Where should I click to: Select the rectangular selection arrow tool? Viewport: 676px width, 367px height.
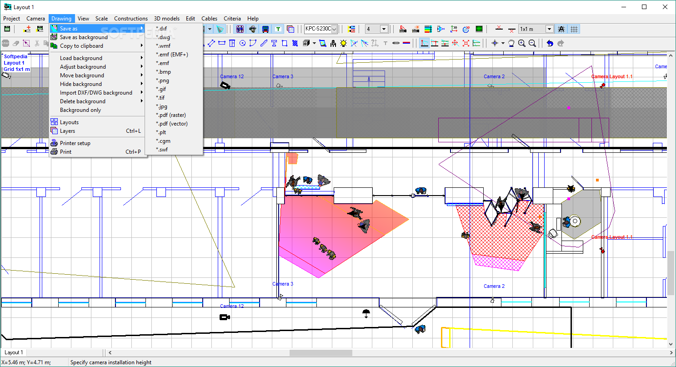[26, 43]
